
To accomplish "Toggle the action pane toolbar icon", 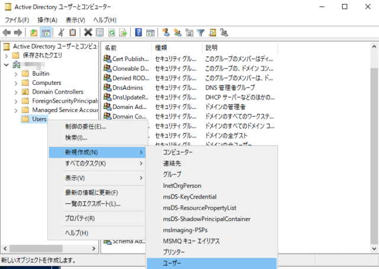I will [x=150, y=33].
